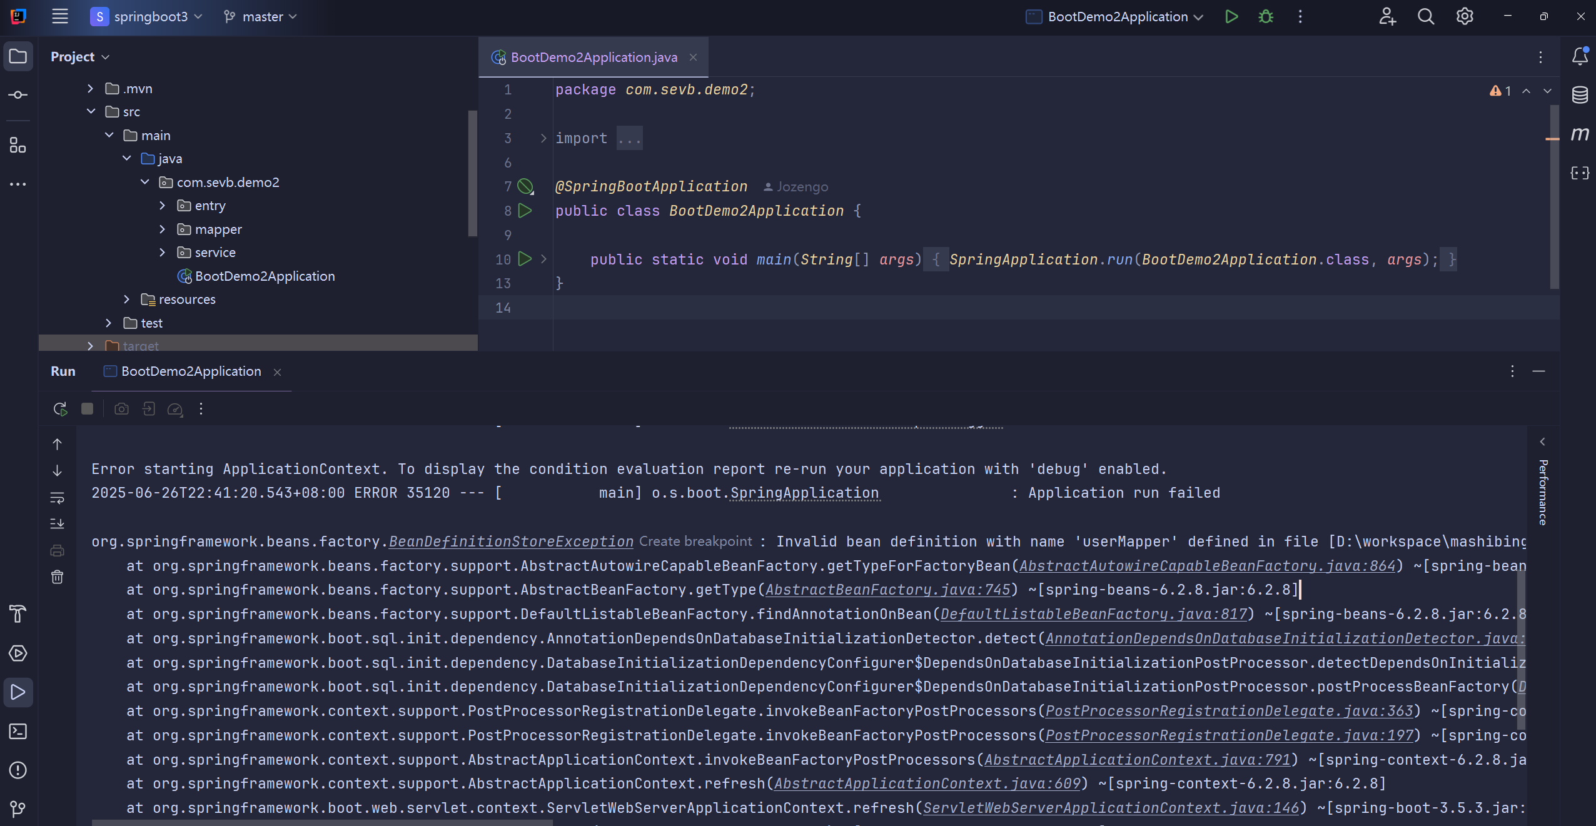Screen dimensions: 1596x826
Task: Expand the test folder
Action: (109, 323)
